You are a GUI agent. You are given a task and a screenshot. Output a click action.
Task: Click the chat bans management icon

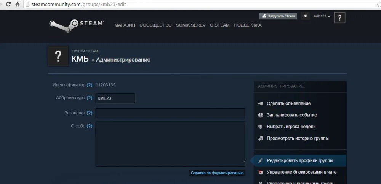coord(261,172)
